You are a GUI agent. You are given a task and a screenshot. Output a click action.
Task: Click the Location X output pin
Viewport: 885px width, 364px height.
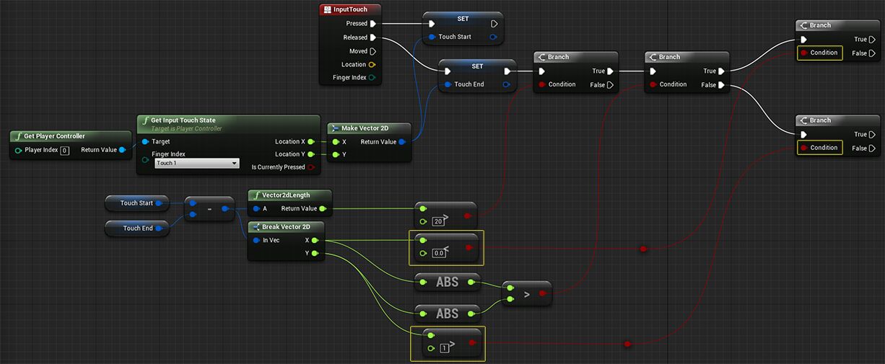(x=311, y=142)
